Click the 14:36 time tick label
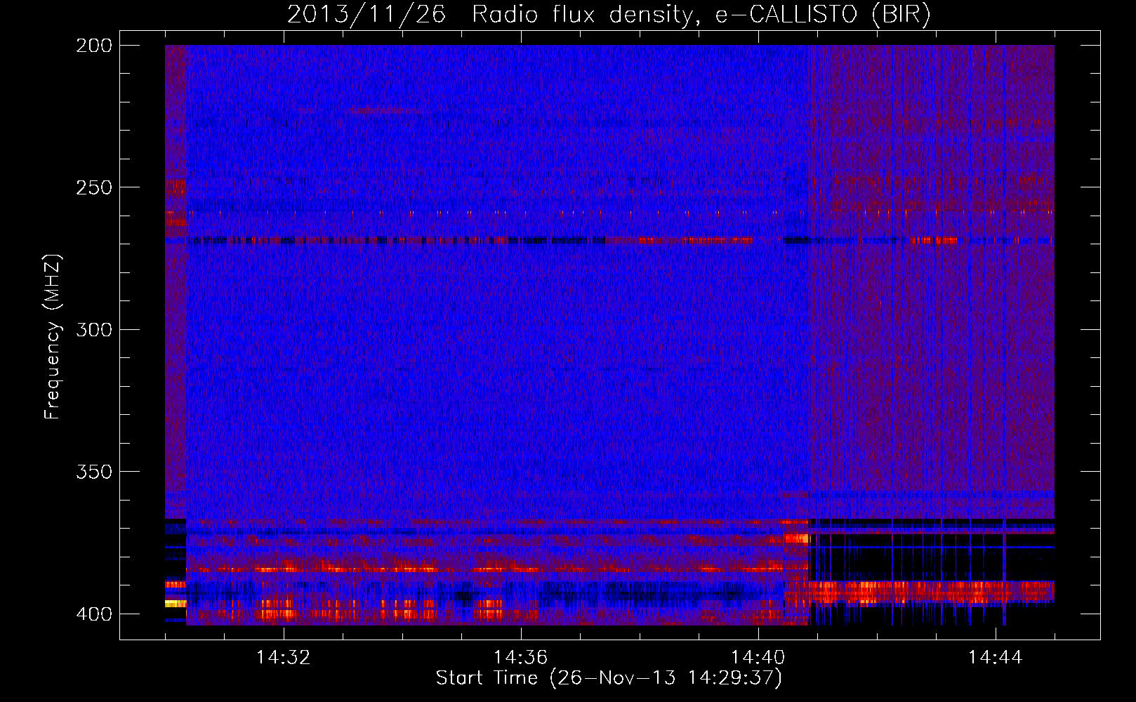Screen dimensions: 1136x702 (x=521, y=658)
